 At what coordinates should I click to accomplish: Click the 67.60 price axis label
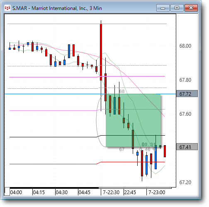[185, 114]
